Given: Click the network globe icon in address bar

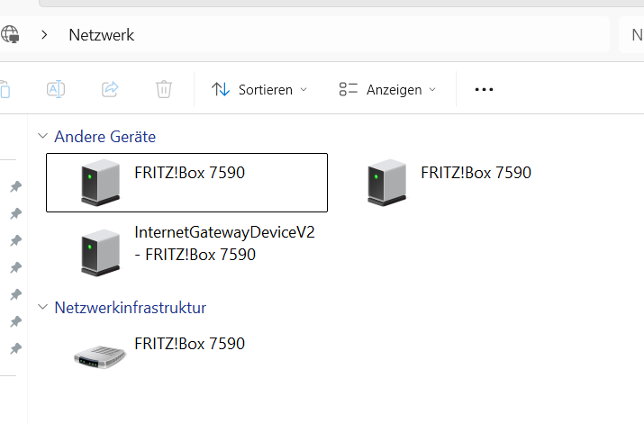Looking at the screenshot, I should tap(10, 35).
